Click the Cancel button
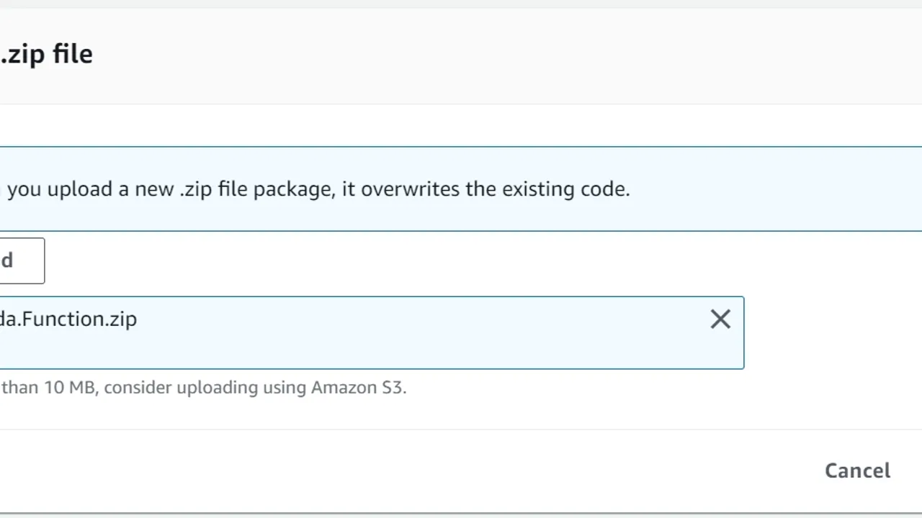This screenshot has width=922, height=518. click(x=857, y=471)
